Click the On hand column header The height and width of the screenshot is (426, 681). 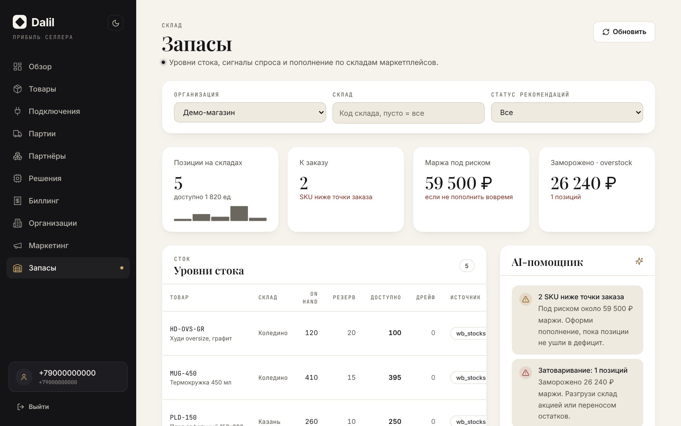(310, 297)
